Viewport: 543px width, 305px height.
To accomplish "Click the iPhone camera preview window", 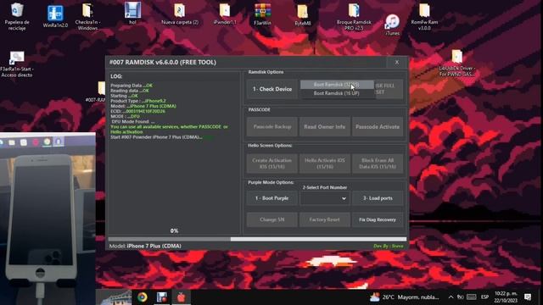I will click(48, 219).
